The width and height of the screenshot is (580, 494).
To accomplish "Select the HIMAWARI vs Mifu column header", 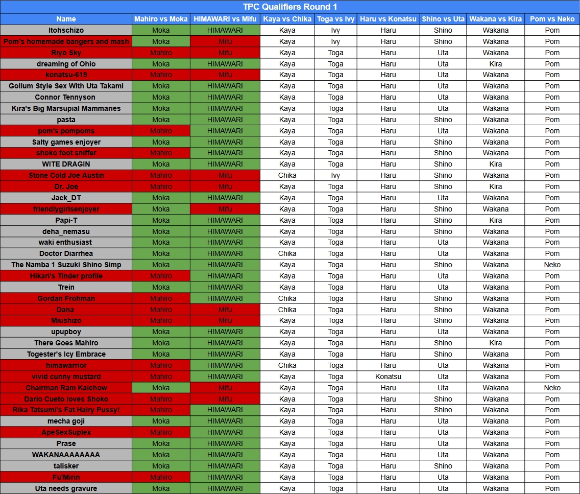I will [225, 19].
